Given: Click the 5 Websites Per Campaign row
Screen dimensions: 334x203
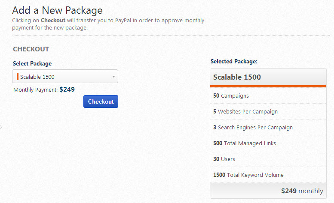Looking at the screenshot, I should [x=268, y=112].
